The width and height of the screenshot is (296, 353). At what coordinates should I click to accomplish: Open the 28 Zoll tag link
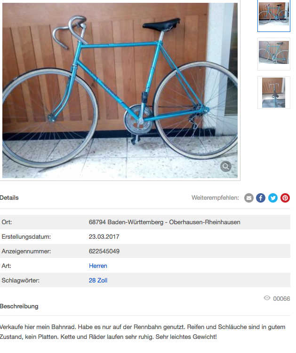(x=98, y=281)
